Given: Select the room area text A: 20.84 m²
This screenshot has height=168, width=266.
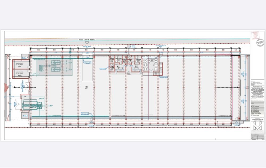Looking at the screenshot, I should pos(20,65).
